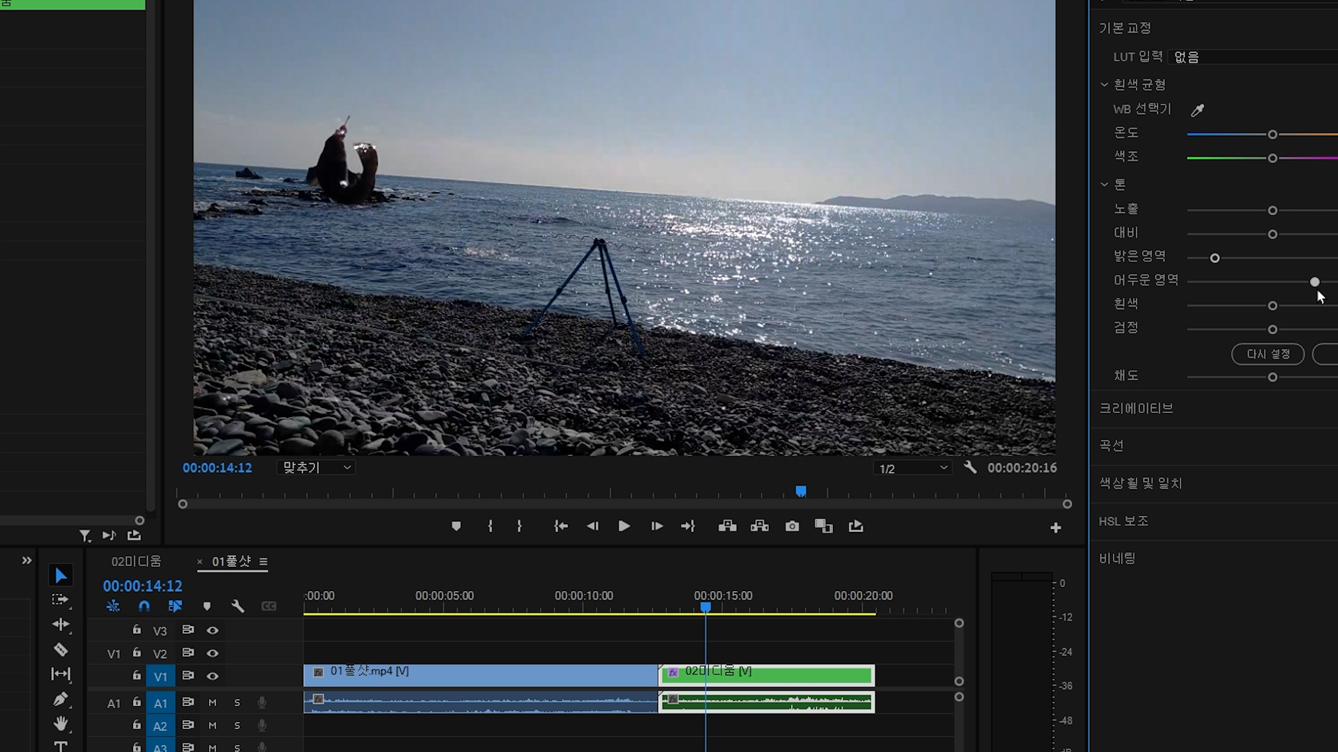Viewport: 1338px width, 752px height.
Task: Switch to the 02미디움 sequence tab
Action: [137, 561]
